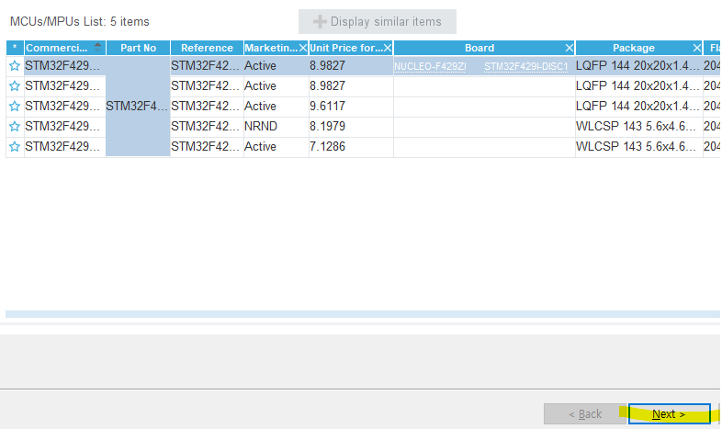Click the MCUs/MPUs List: 5 items label

point(80,22)
